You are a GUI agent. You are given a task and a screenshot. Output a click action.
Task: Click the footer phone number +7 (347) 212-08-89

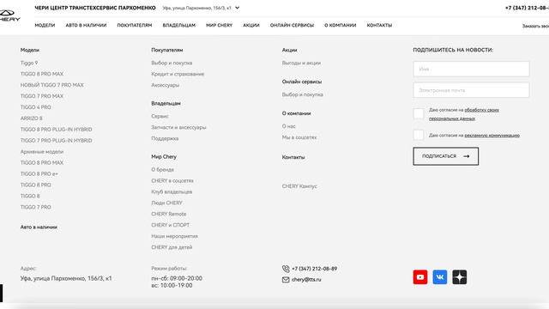click(315, 269)
